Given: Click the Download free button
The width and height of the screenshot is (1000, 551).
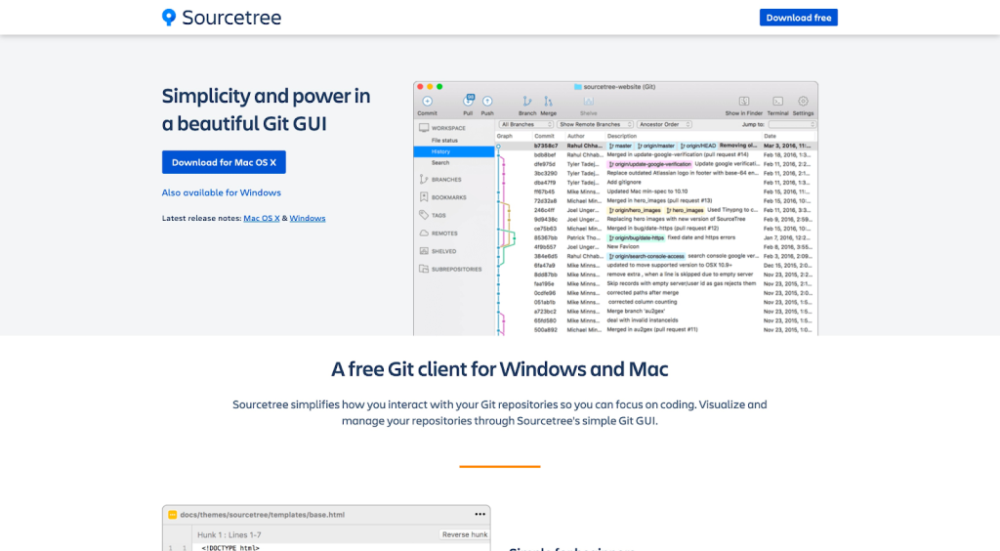Looking at the screenshot, I should (x=799, y=18).
